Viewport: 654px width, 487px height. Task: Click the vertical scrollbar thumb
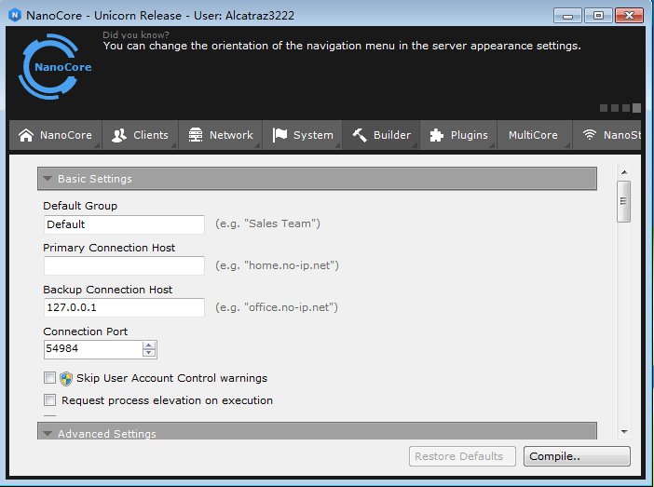click(x=623, y=201)
